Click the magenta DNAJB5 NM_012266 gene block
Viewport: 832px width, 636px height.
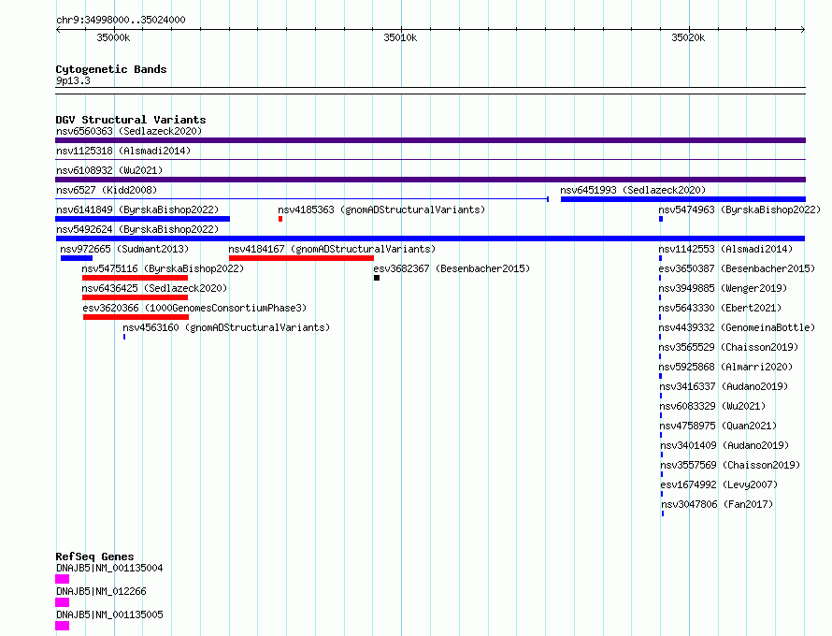click(62, 602)
